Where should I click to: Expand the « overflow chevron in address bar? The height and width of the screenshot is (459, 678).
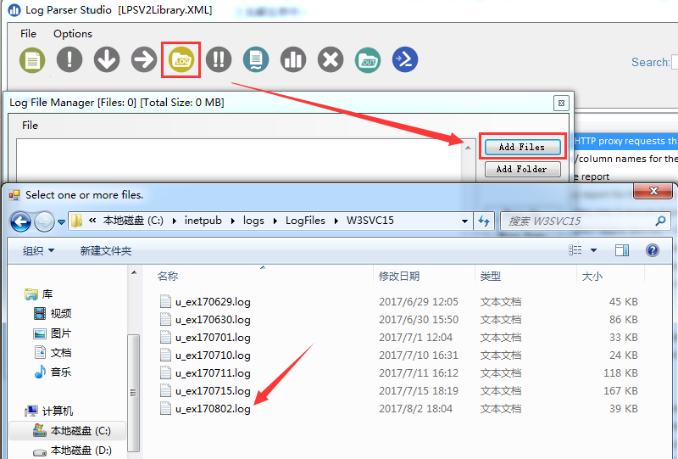coord(92,221)
